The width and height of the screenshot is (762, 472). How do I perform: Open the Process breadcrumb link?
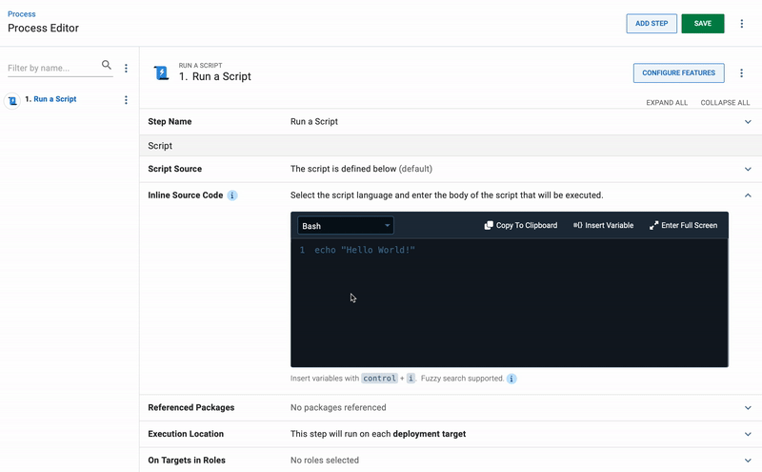[21, 14]
